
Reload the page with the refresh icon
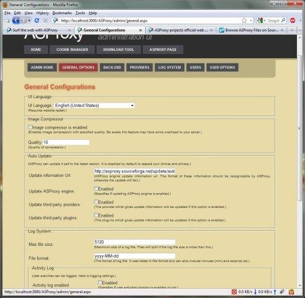coord(37,20)
